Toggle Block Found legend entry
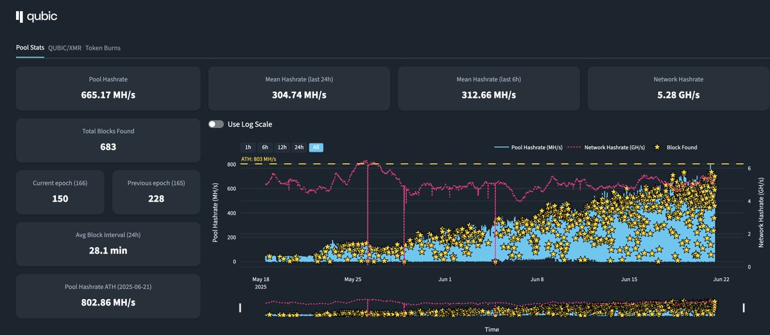 point(676,147)
